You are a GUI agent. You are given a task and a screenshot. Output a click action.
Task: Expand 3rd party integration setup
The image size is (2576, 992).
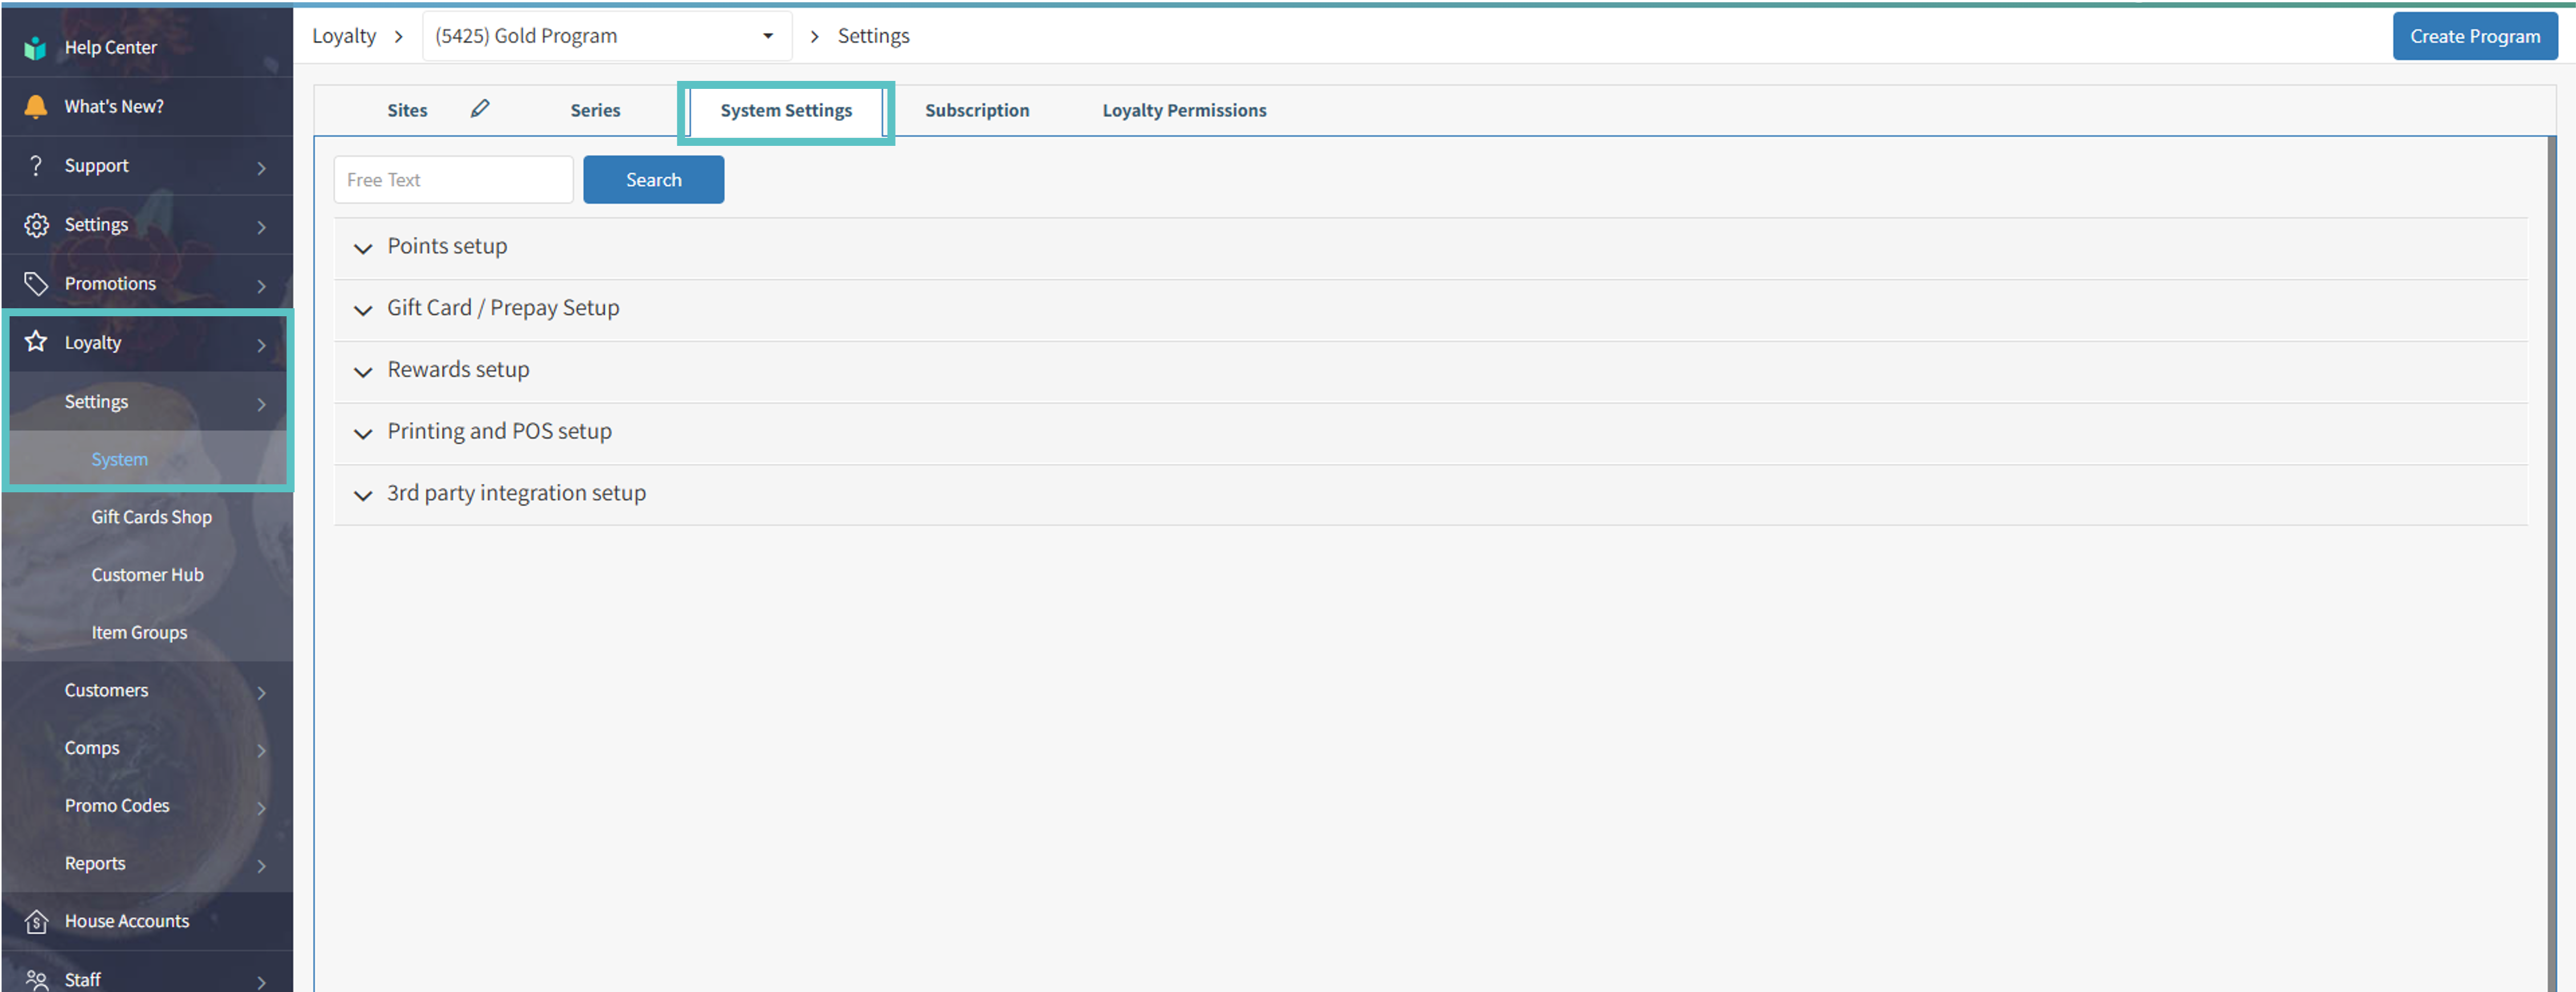pyautogui.click(x=516, y=494)
